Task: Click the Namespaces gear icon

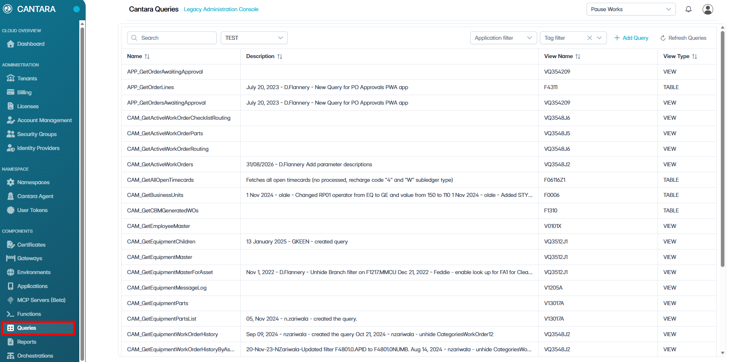Action: coord(11,182)
